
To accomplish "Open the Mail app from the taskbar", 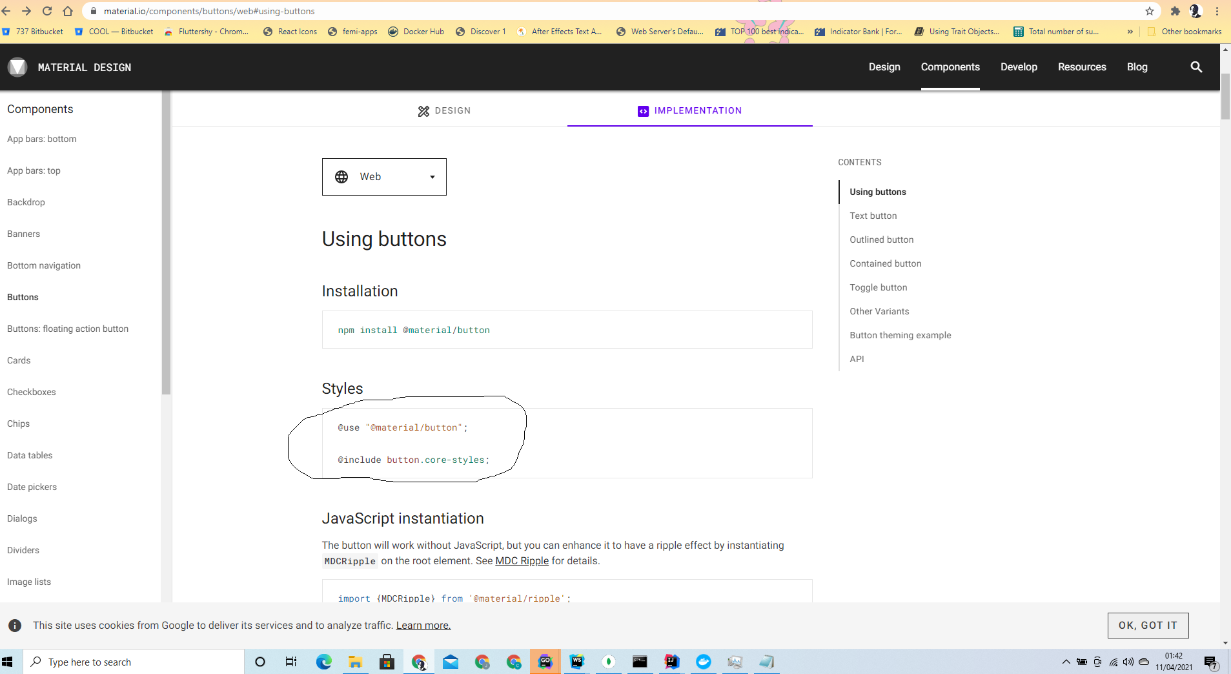I will coord(451,661).
